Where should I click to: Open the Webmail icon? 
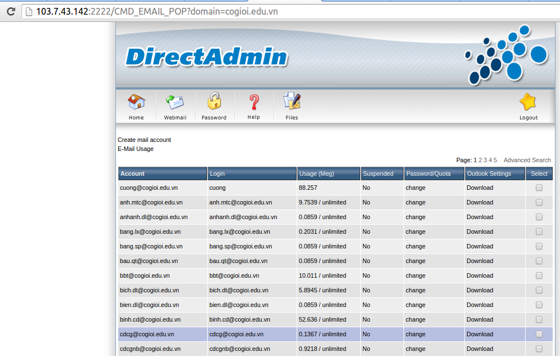pyautogui.click(x=174, y=102)
